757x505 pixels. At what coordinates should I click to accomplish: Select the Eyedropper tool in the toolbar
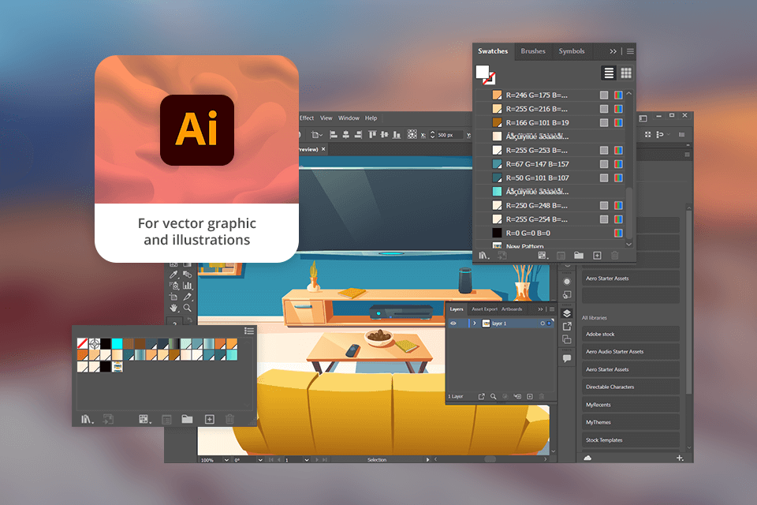(x=173, y=275)
